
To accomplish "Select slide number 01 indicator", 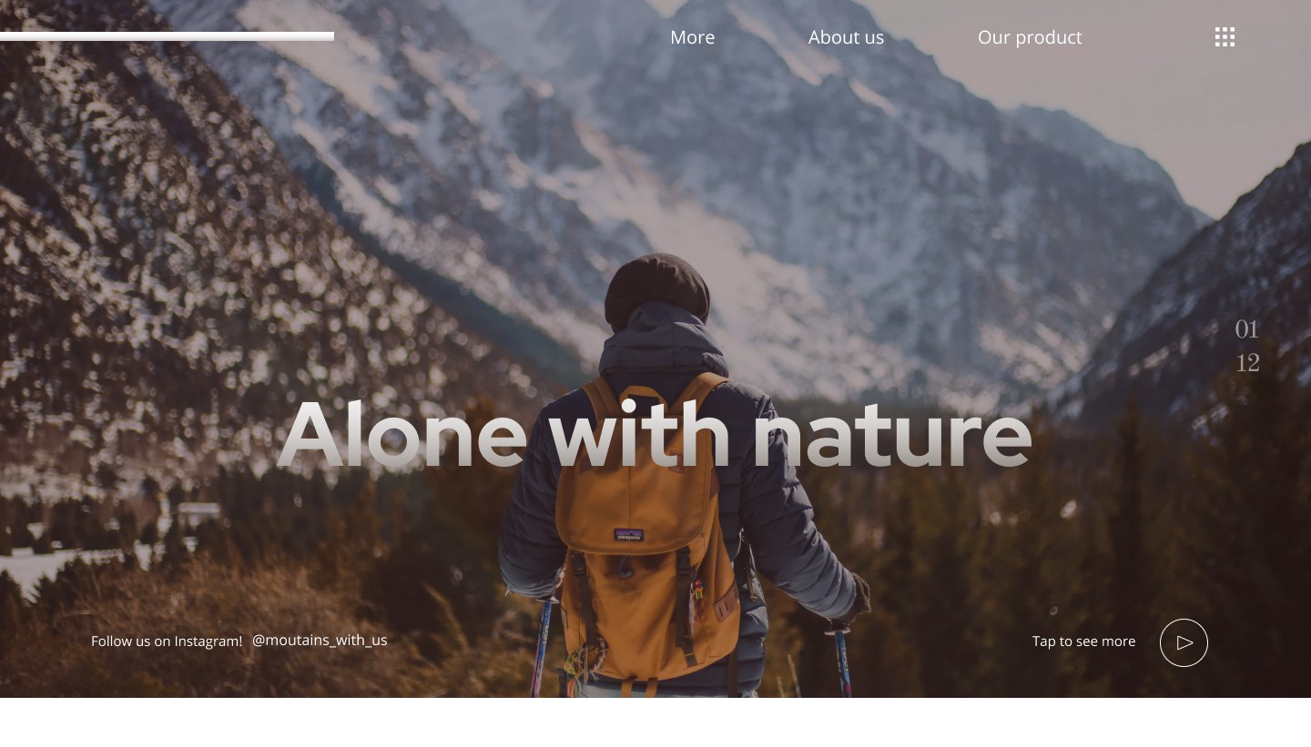I will click(1246, 329).
